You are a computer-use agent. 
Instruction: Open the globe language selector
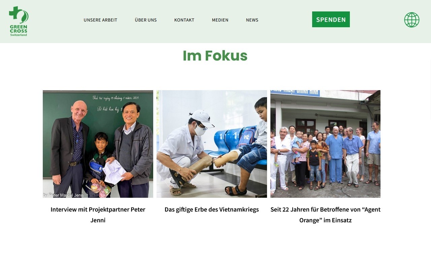[x=412, y=20]
